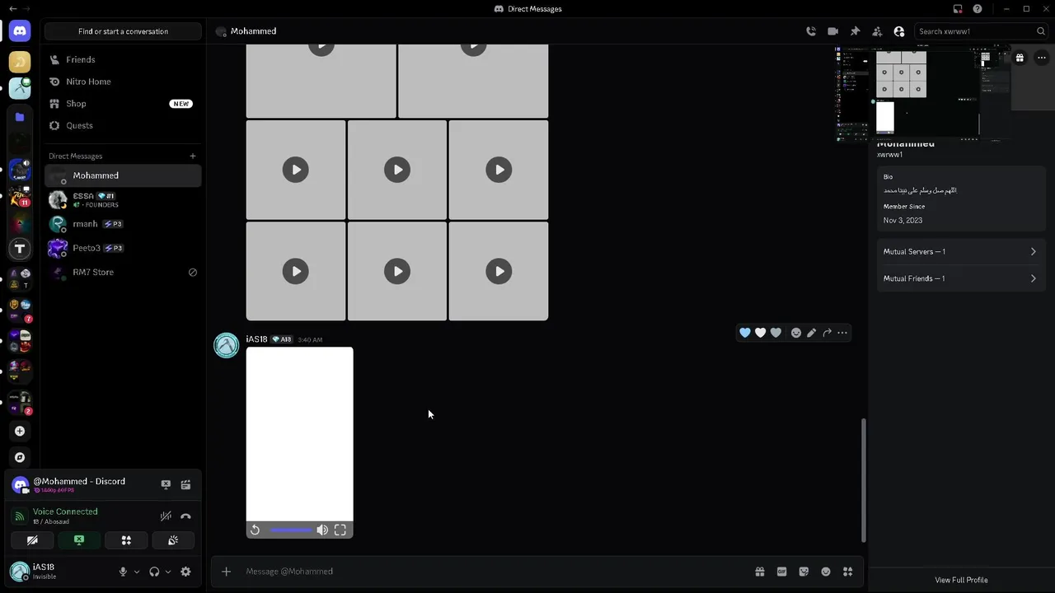Screen dimensions: 1055x593
Task: Open input device dropdown arrow
Action: click(x=137, y=572)
